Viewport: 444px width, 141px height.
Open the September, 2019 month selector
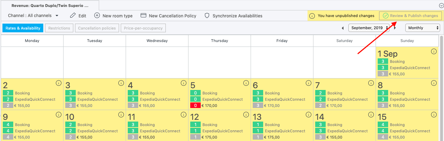coord(369,28)
